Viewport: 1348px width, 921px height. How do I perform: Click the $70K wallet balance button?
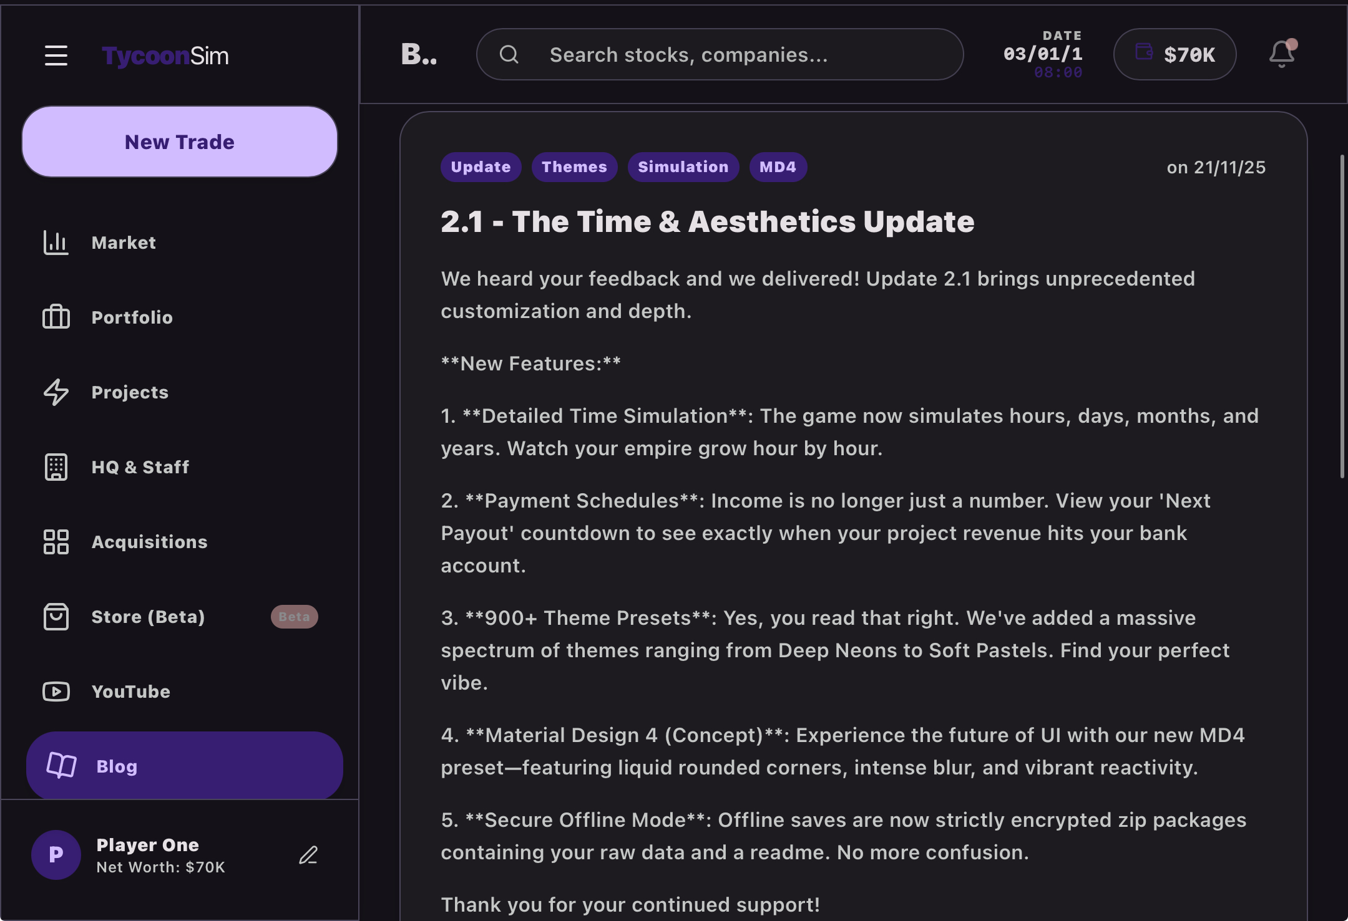tap(1175, 54)
